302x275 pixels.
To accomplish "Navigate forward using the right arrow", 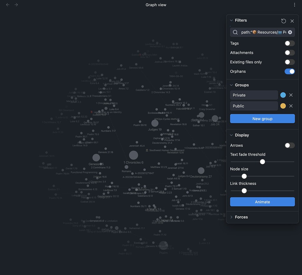I will [16, 5].
